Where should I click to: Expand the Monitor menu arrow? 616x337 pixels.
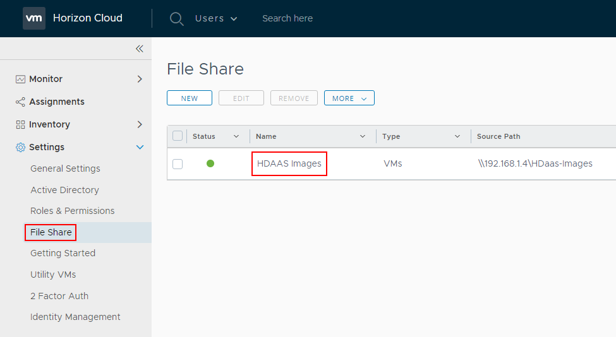tap(140, 79)
